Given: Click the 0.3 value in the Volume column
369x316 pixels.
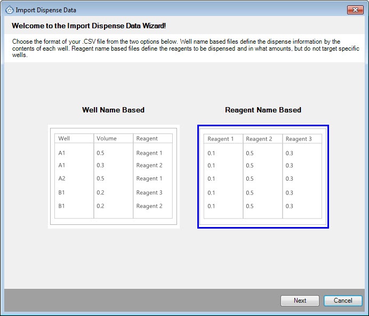Looking at the screenshot, I should coord(100,165).
